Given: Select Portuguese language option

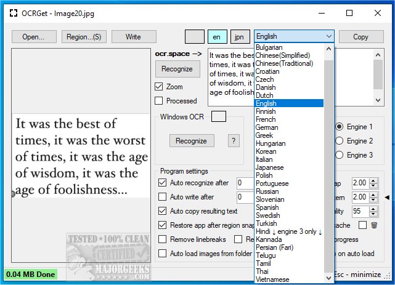Looking at the screenshot, I should [x=289, y=183].
